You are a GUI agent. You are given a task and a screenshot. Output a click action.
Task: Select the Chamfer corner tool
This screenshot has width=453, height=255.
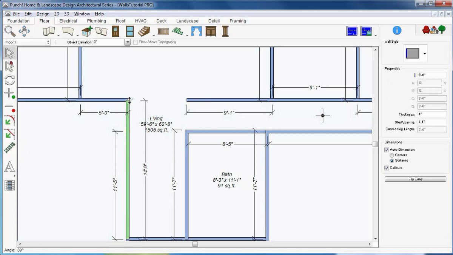coord(9,134)
